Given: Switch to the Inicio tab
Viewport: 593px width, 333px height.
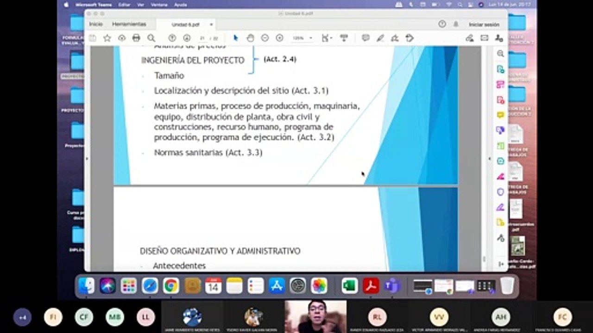Looking at the screenshot, I should click(96, 24).
